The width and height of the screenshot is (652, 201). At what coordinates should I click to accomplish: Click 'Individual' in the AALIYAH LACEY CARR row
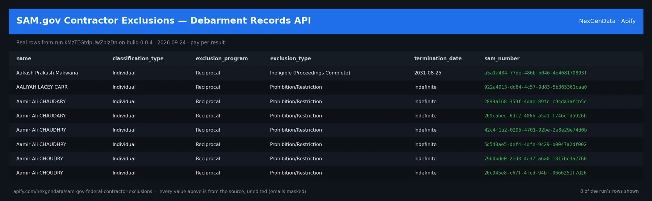tap(124, 87)
